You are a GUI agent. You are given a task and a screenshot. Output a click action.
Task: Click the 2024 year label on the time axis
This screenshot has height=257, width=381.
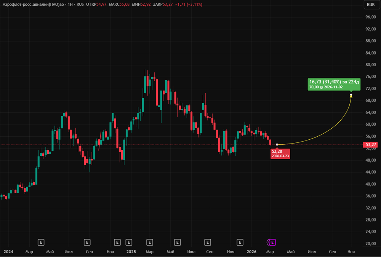[8, 252]
